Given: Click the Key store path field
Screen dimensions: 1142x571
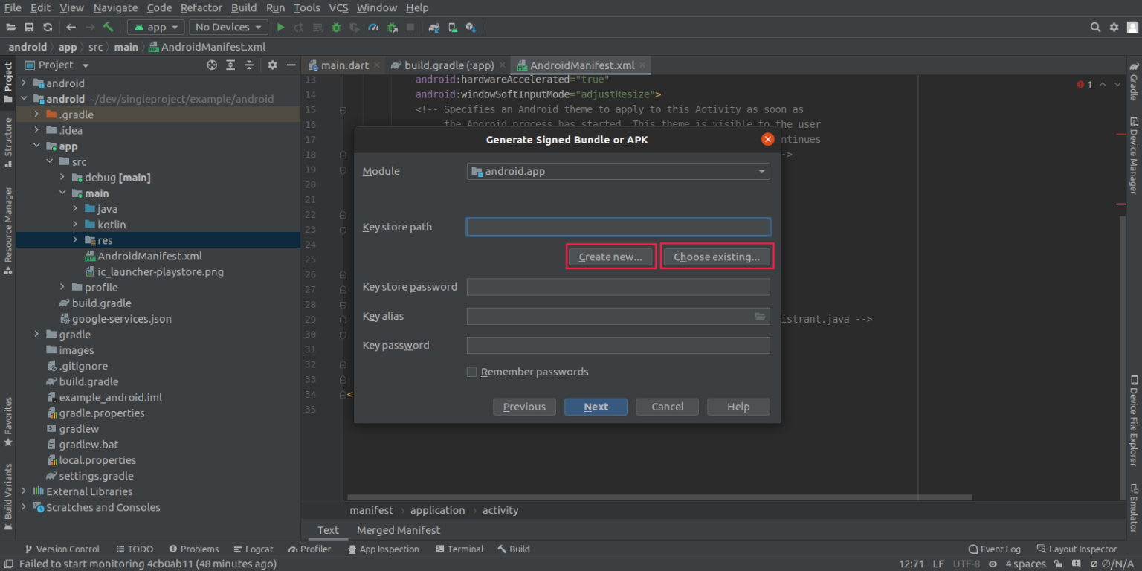Looking at the screenshot, I should tap(618, 227).
